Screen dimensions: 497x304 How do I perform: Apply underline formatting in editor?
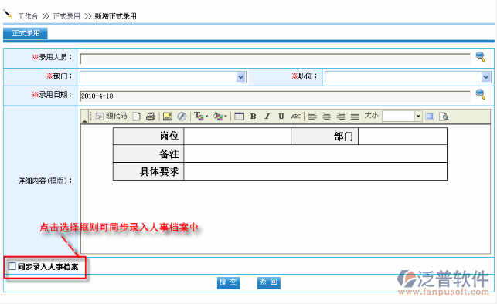(x=281, y=117)
